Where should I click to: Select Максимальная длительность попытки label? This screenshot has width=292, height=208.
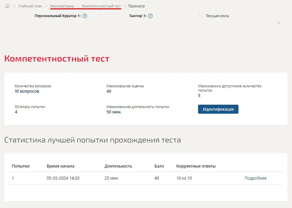pos(137,107)
